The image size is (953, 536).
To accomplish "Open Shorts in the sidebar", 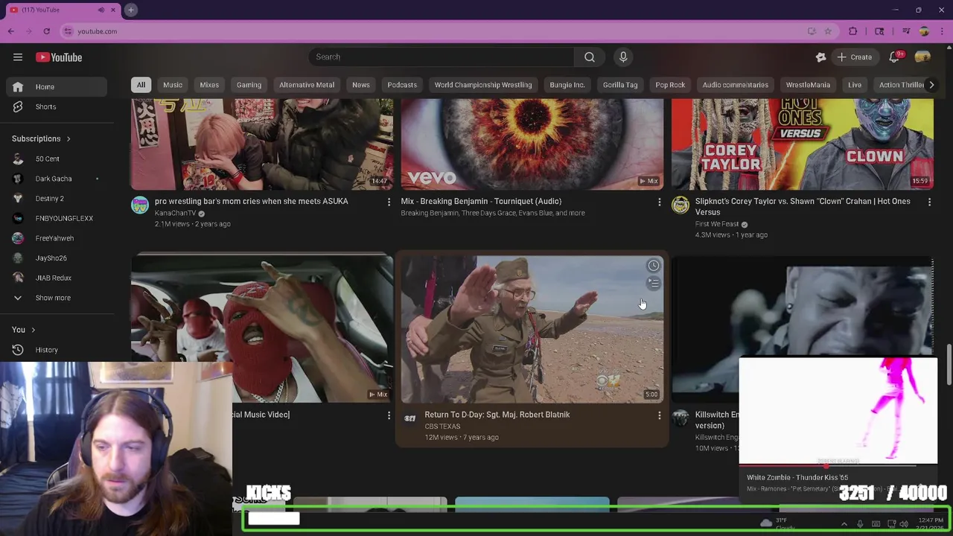I will click(x=57, y=107).
